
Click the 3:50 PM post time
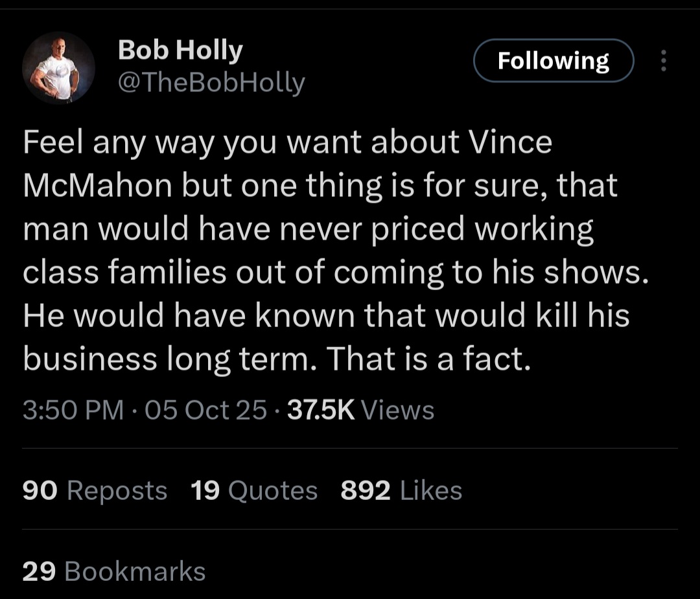(73, 410)
